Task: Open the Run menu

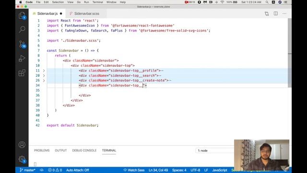Action: tap(86, 2)
